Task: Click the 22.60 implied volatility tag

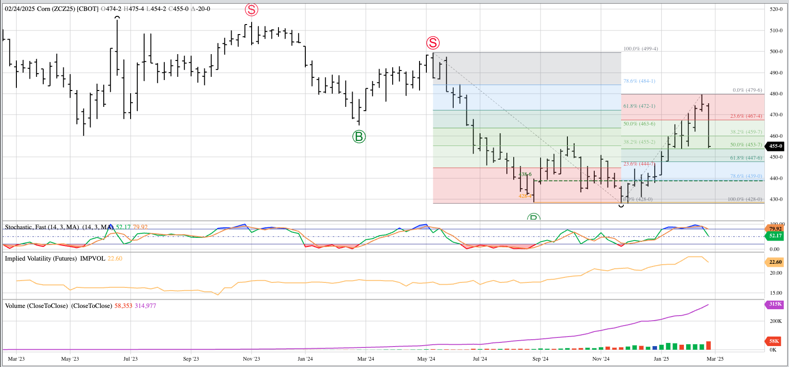Action: click(x=775, y=262)
